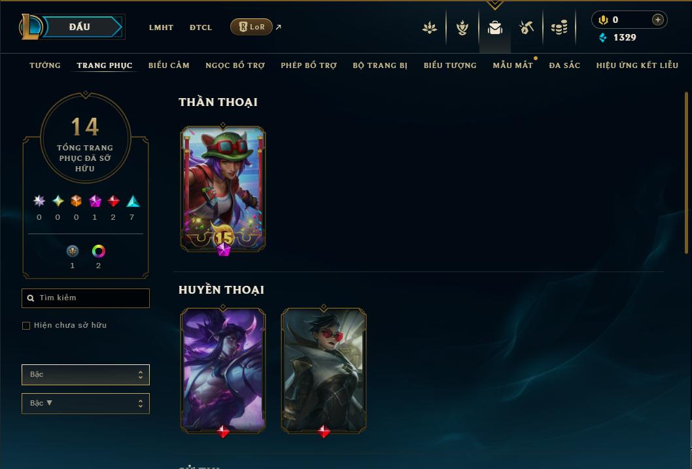Open the LoR external link
The height and width of the screenshot is (469, 692).
[x=256, y=27]
